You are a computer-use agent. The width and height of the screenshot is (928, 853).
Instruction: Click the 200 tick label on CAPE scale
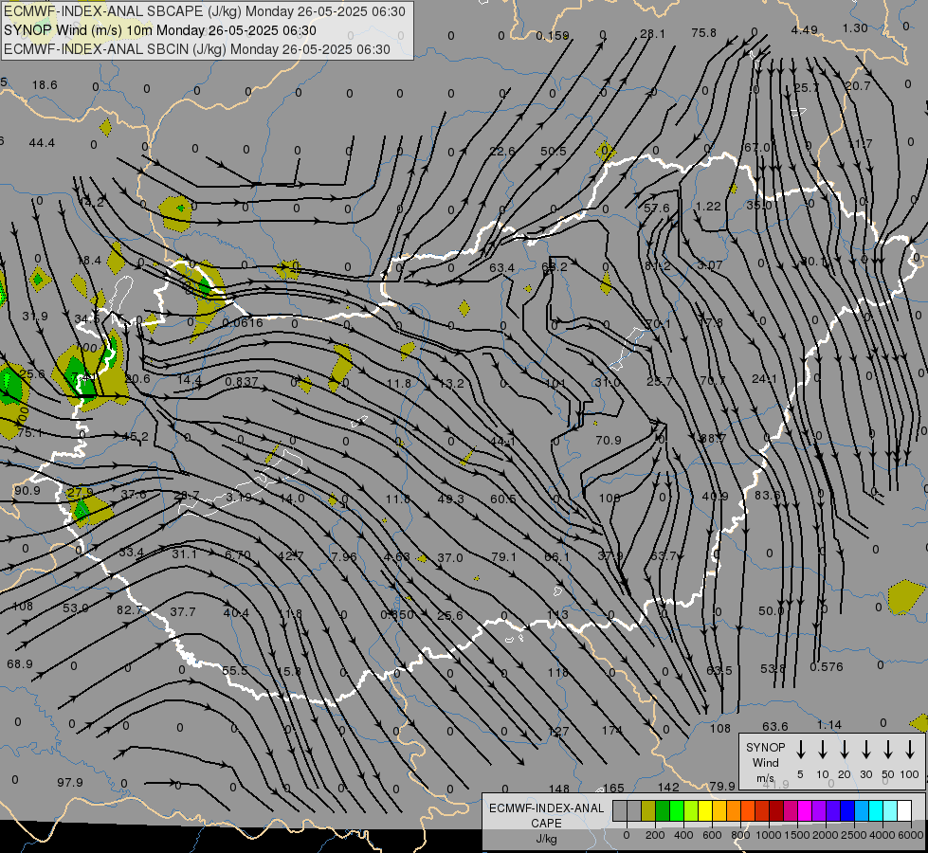[x=655, y=835]
